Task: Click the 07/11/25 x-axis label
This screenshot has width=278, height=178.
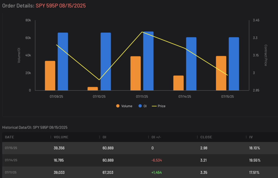Action: [x=142, y=96]
